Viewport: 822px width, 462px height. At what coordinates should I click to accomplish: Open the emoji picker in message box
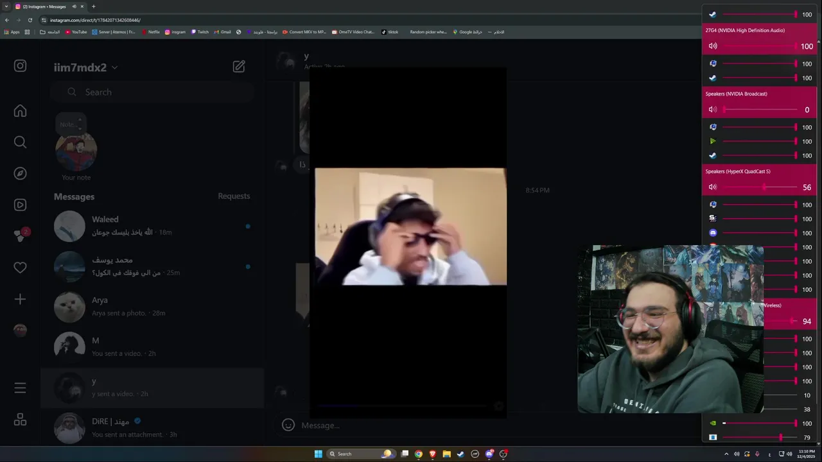(x=288, y=425)
